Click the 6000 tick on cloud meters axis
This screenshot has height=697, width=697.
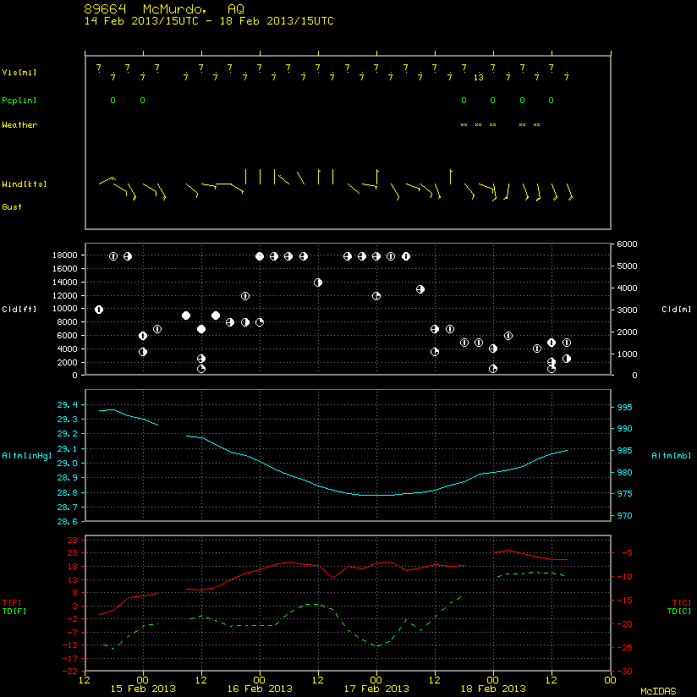[x=627, y=244]
